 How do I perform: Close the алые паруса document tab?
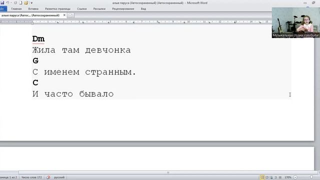click(x=64, y=15)
